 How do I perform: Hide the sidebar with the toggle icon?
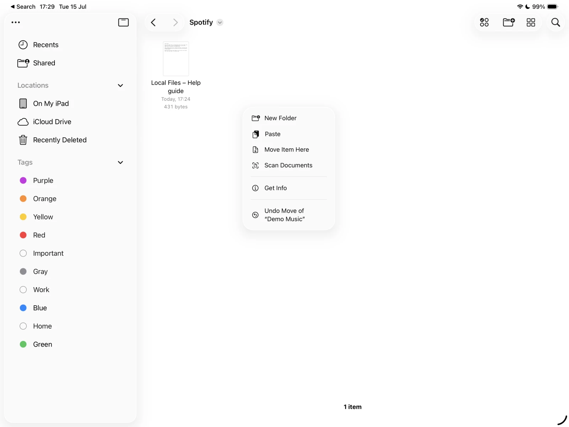click(x=123, y=22)
